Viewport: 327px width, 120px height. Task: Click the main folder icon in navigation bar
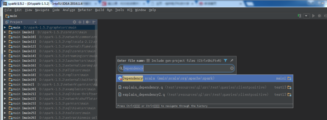(x=7, y=16)
